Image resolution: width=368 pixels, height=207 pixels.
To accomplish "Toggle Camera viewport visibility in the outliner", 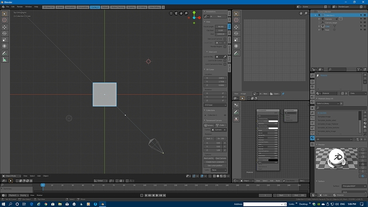I will (365, 19).
